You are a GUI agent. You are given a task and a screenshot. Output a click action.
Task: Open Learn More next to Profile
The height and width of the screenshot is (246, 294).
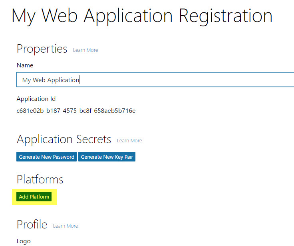pos(66,226)
